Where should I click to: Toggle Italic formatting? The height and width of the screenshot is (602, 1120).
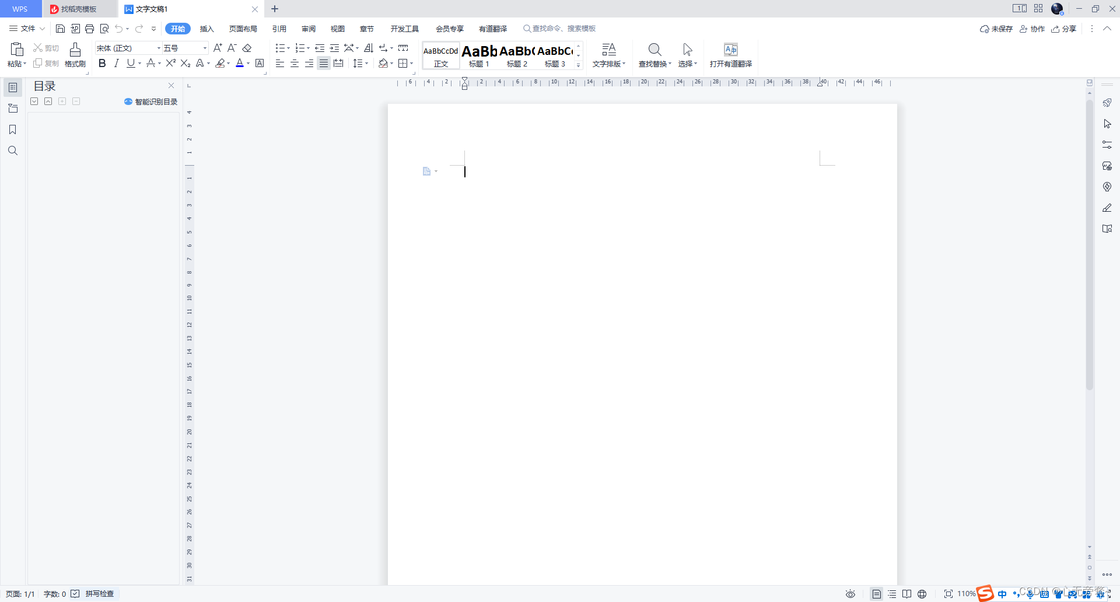(117, 63)
